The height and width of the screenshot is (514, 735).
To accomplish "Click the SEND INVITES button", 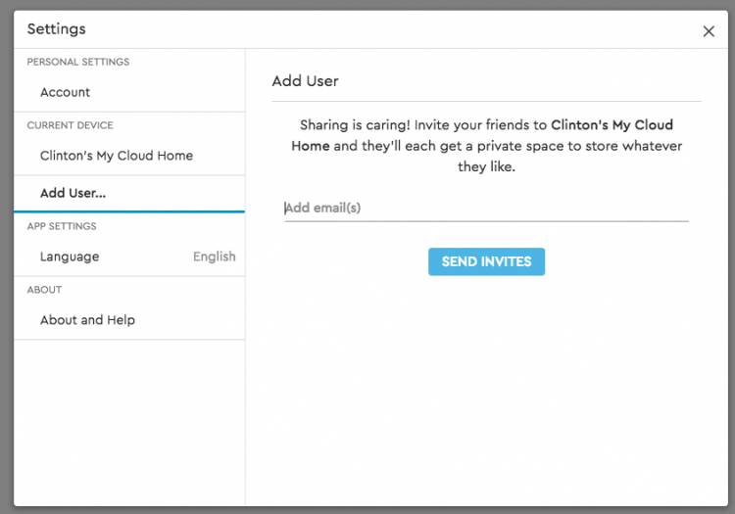I will pos(486,261).
